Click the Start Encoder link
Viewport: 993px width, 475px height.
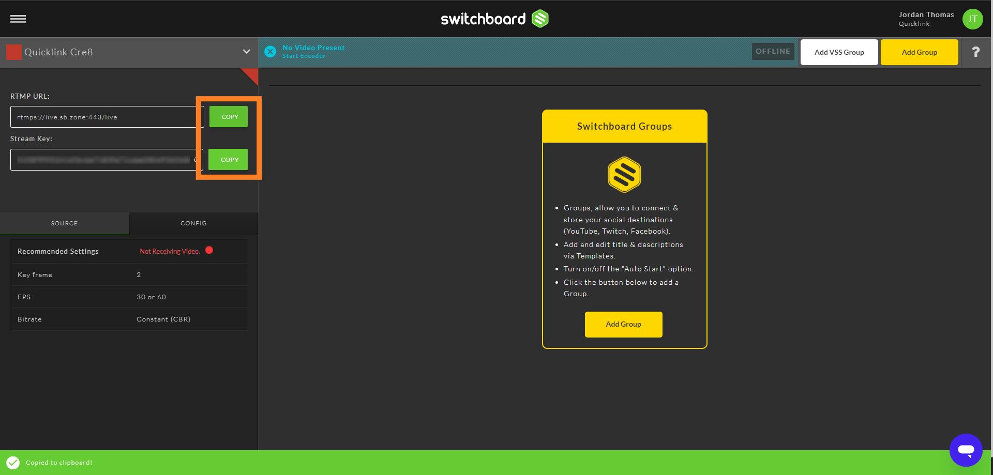coord(304,56)
